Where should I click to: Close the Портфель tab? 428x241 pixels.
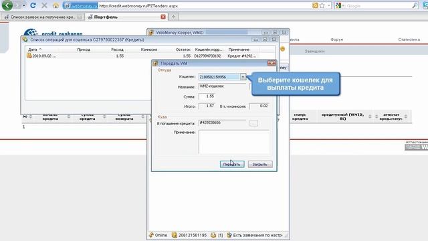[163, 17]
